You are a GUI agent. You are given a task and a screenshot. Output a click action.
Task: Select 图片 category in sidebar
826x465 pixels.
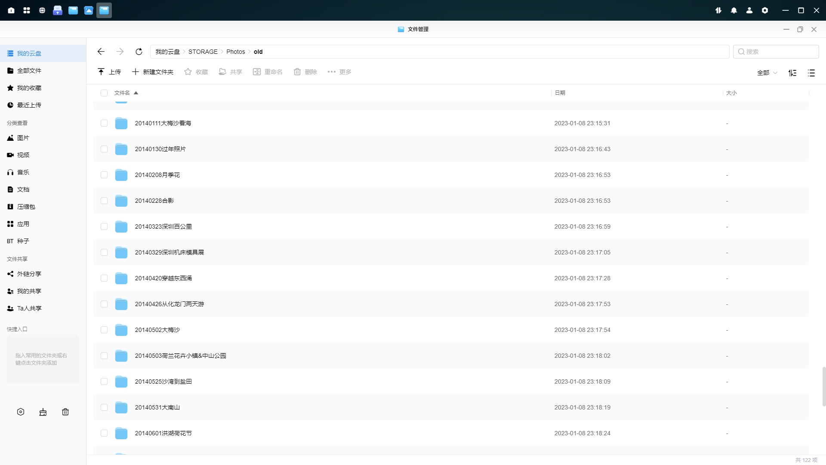point(23,138)
